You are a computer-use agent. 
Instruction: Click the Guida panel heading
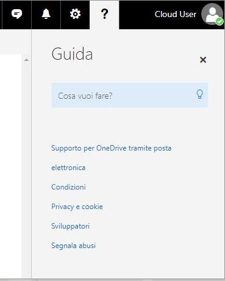(x=72, y=54)
